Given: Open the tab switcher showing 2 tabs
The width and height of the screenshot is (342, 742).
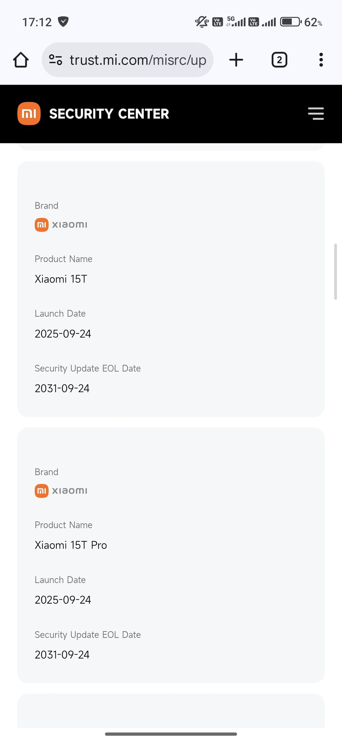Looking at the screenshot, I should click(x=279, y=60).
